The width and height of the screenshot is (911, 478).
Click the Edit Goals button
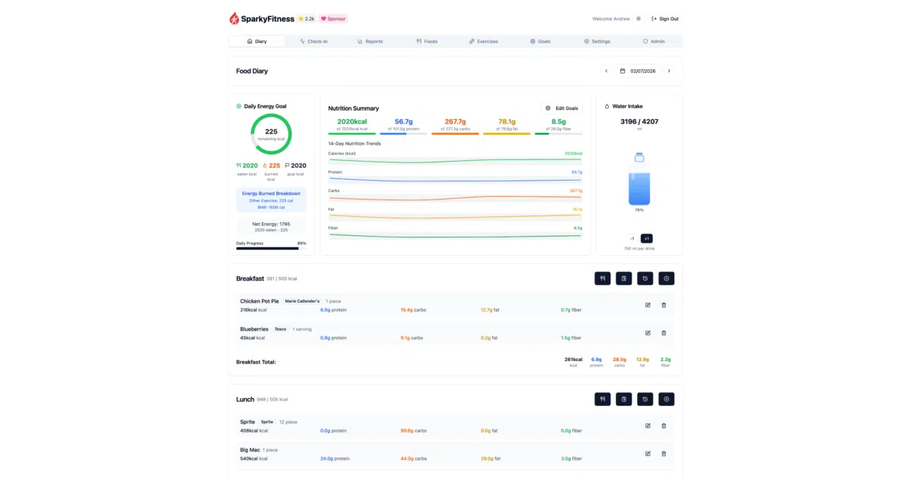[562, 108]
